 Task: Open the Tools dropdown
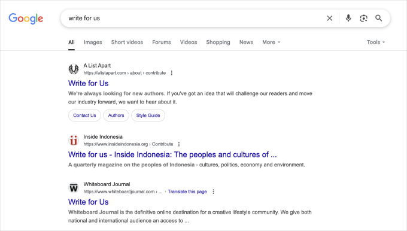(376, 42)
